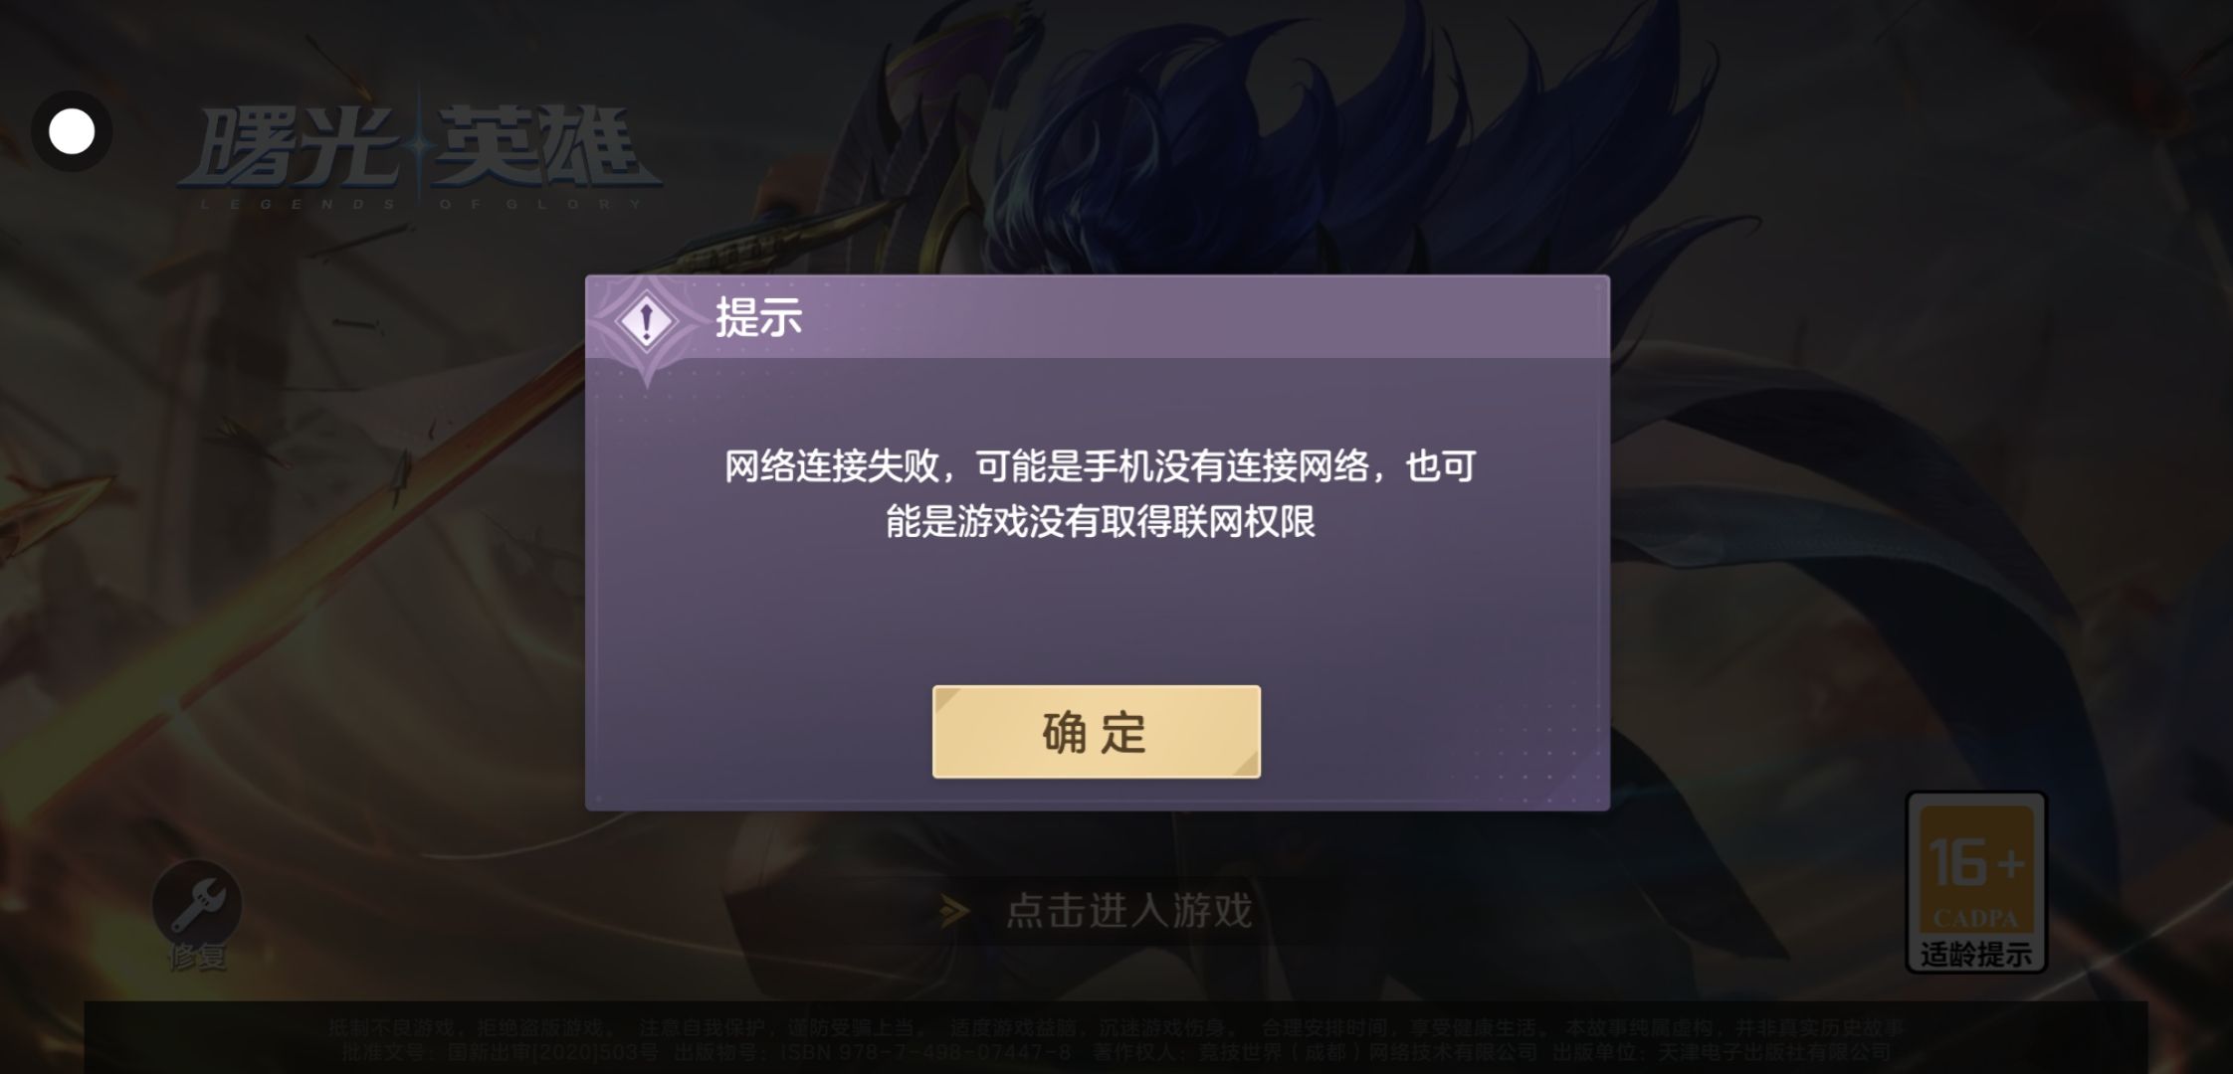
Task: Click the ISBN publication number in footer
Action: pyautogui.click(x=925, y=1052)
